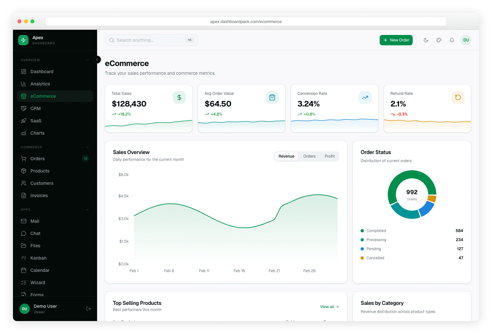Log out using the sign-out icon
The width and height of the screenshot is (492, 334).
88,308
